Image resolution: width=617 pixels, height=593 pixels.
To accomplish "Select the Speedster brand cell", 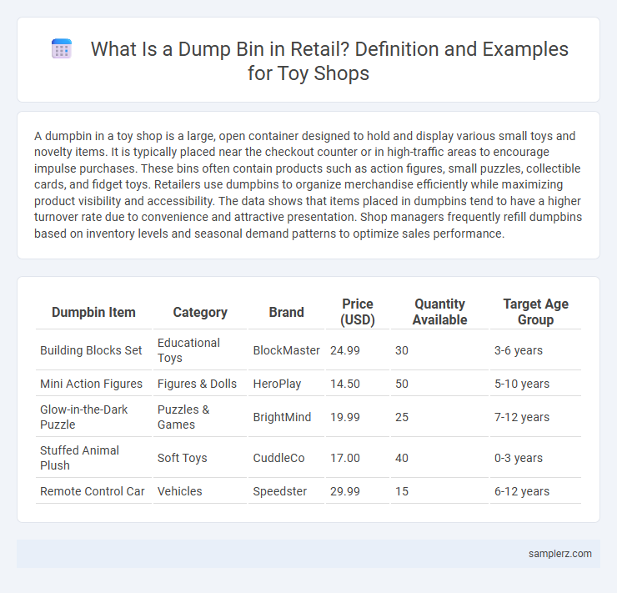I will 287,491.
